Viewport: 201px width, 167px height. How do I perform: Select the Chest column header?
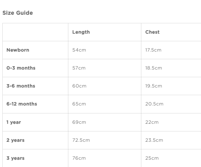click(x=152, y=32)
